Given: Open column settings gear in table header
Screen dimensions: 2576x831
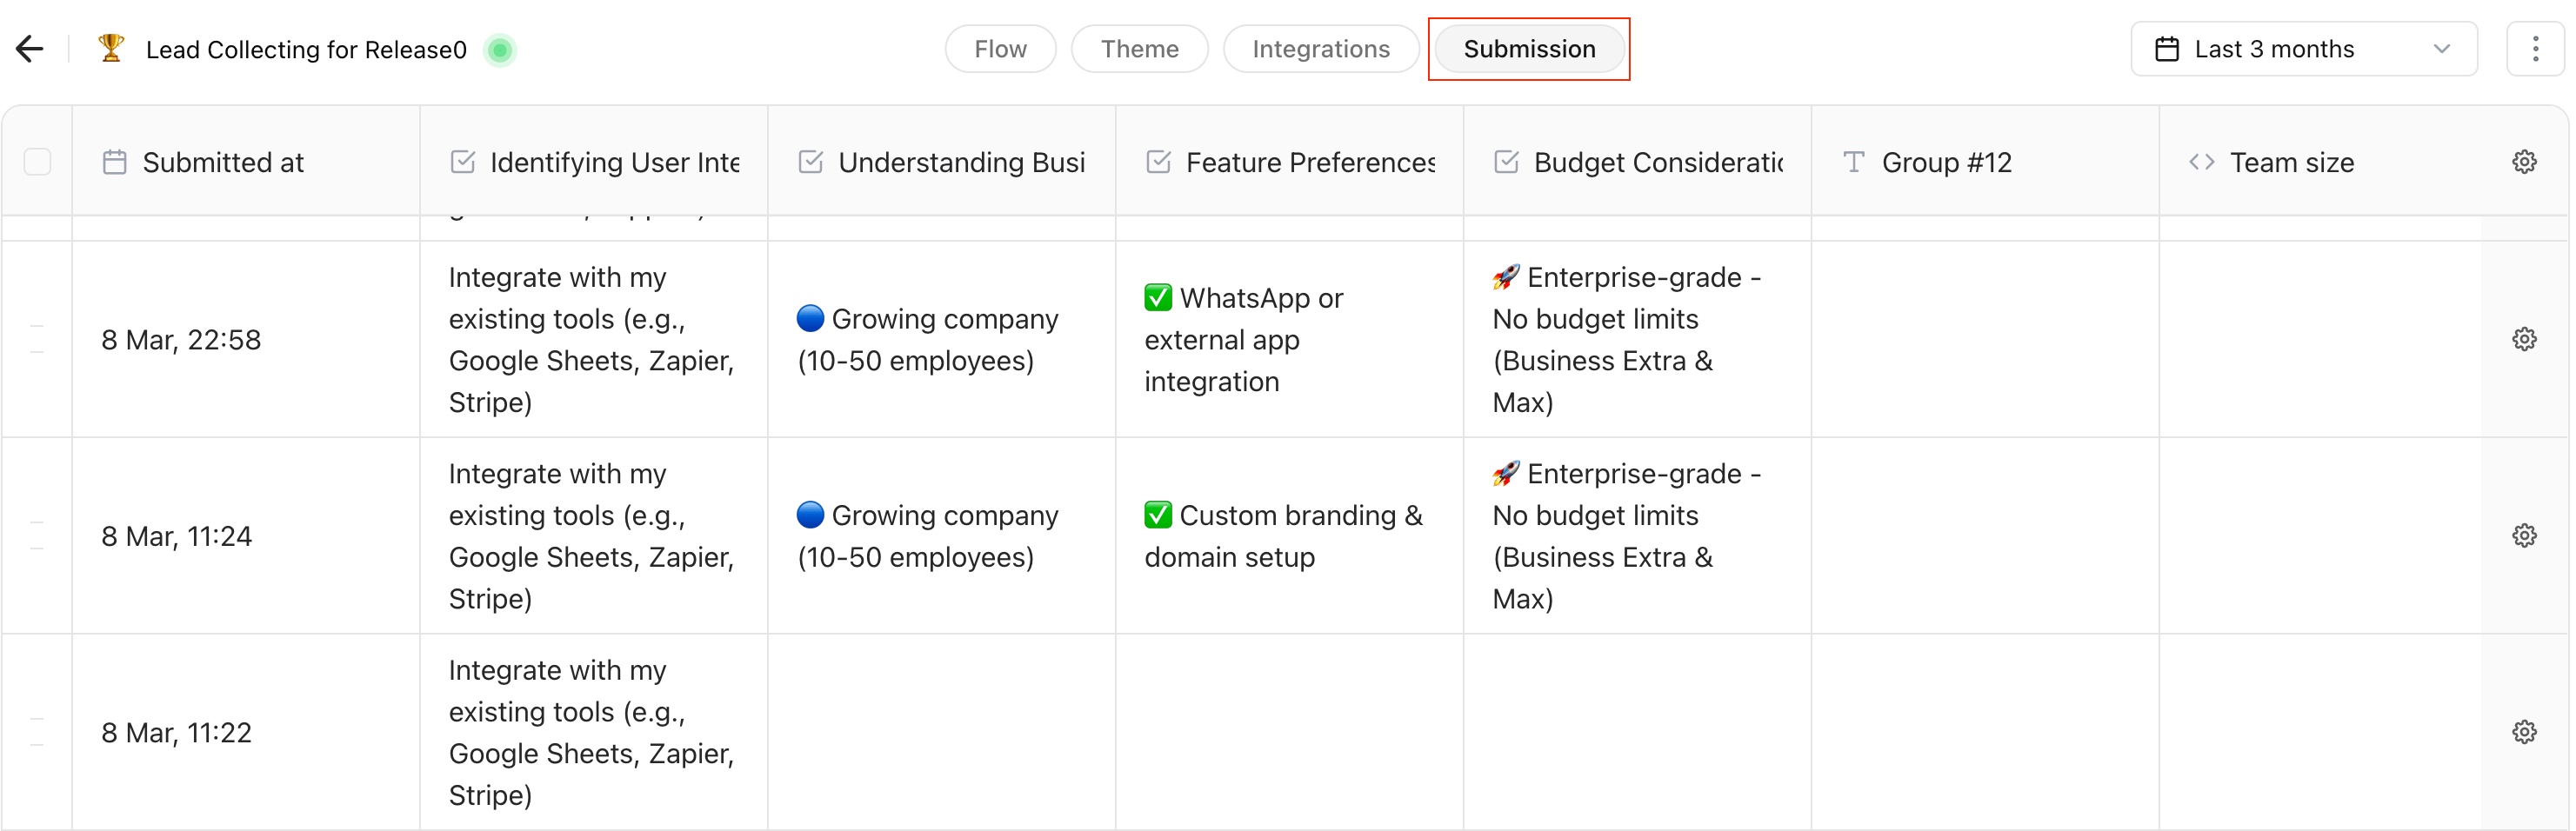Looking at the screenshot, I should [2523, 162].
